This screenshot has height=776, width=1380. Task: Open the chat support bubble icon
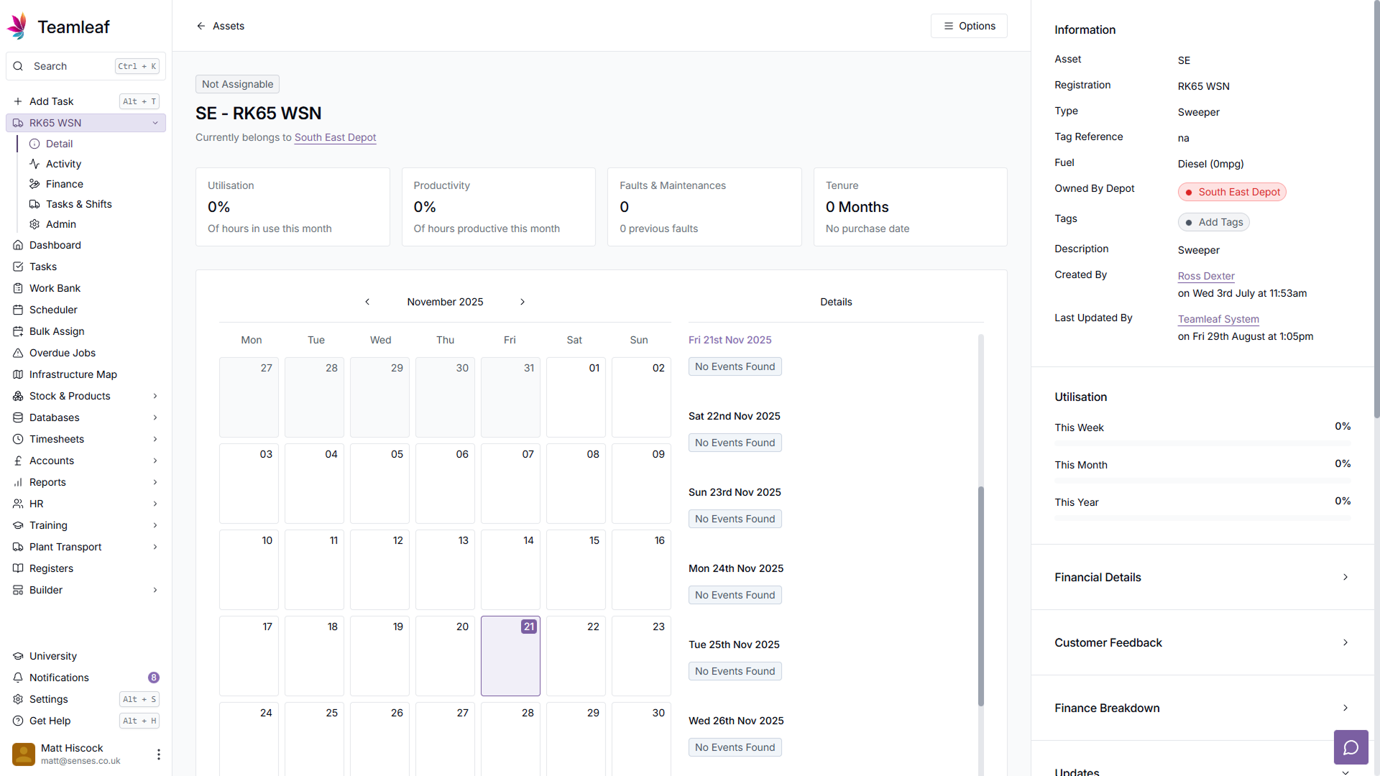(1351, 747)
